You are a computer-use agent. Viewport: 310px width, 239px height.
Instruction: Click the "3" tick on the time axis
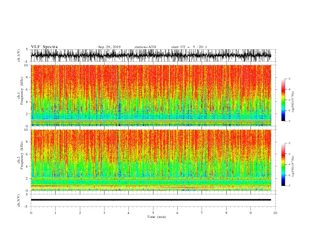click(x=104, y=213)
